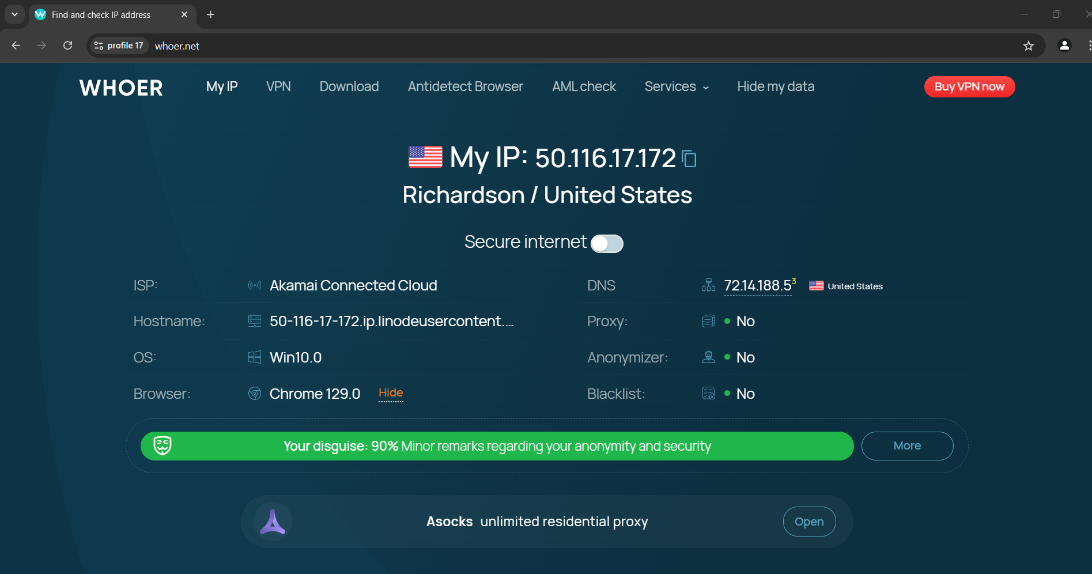Open the tab search dropdown arrow

pos(14,14)
